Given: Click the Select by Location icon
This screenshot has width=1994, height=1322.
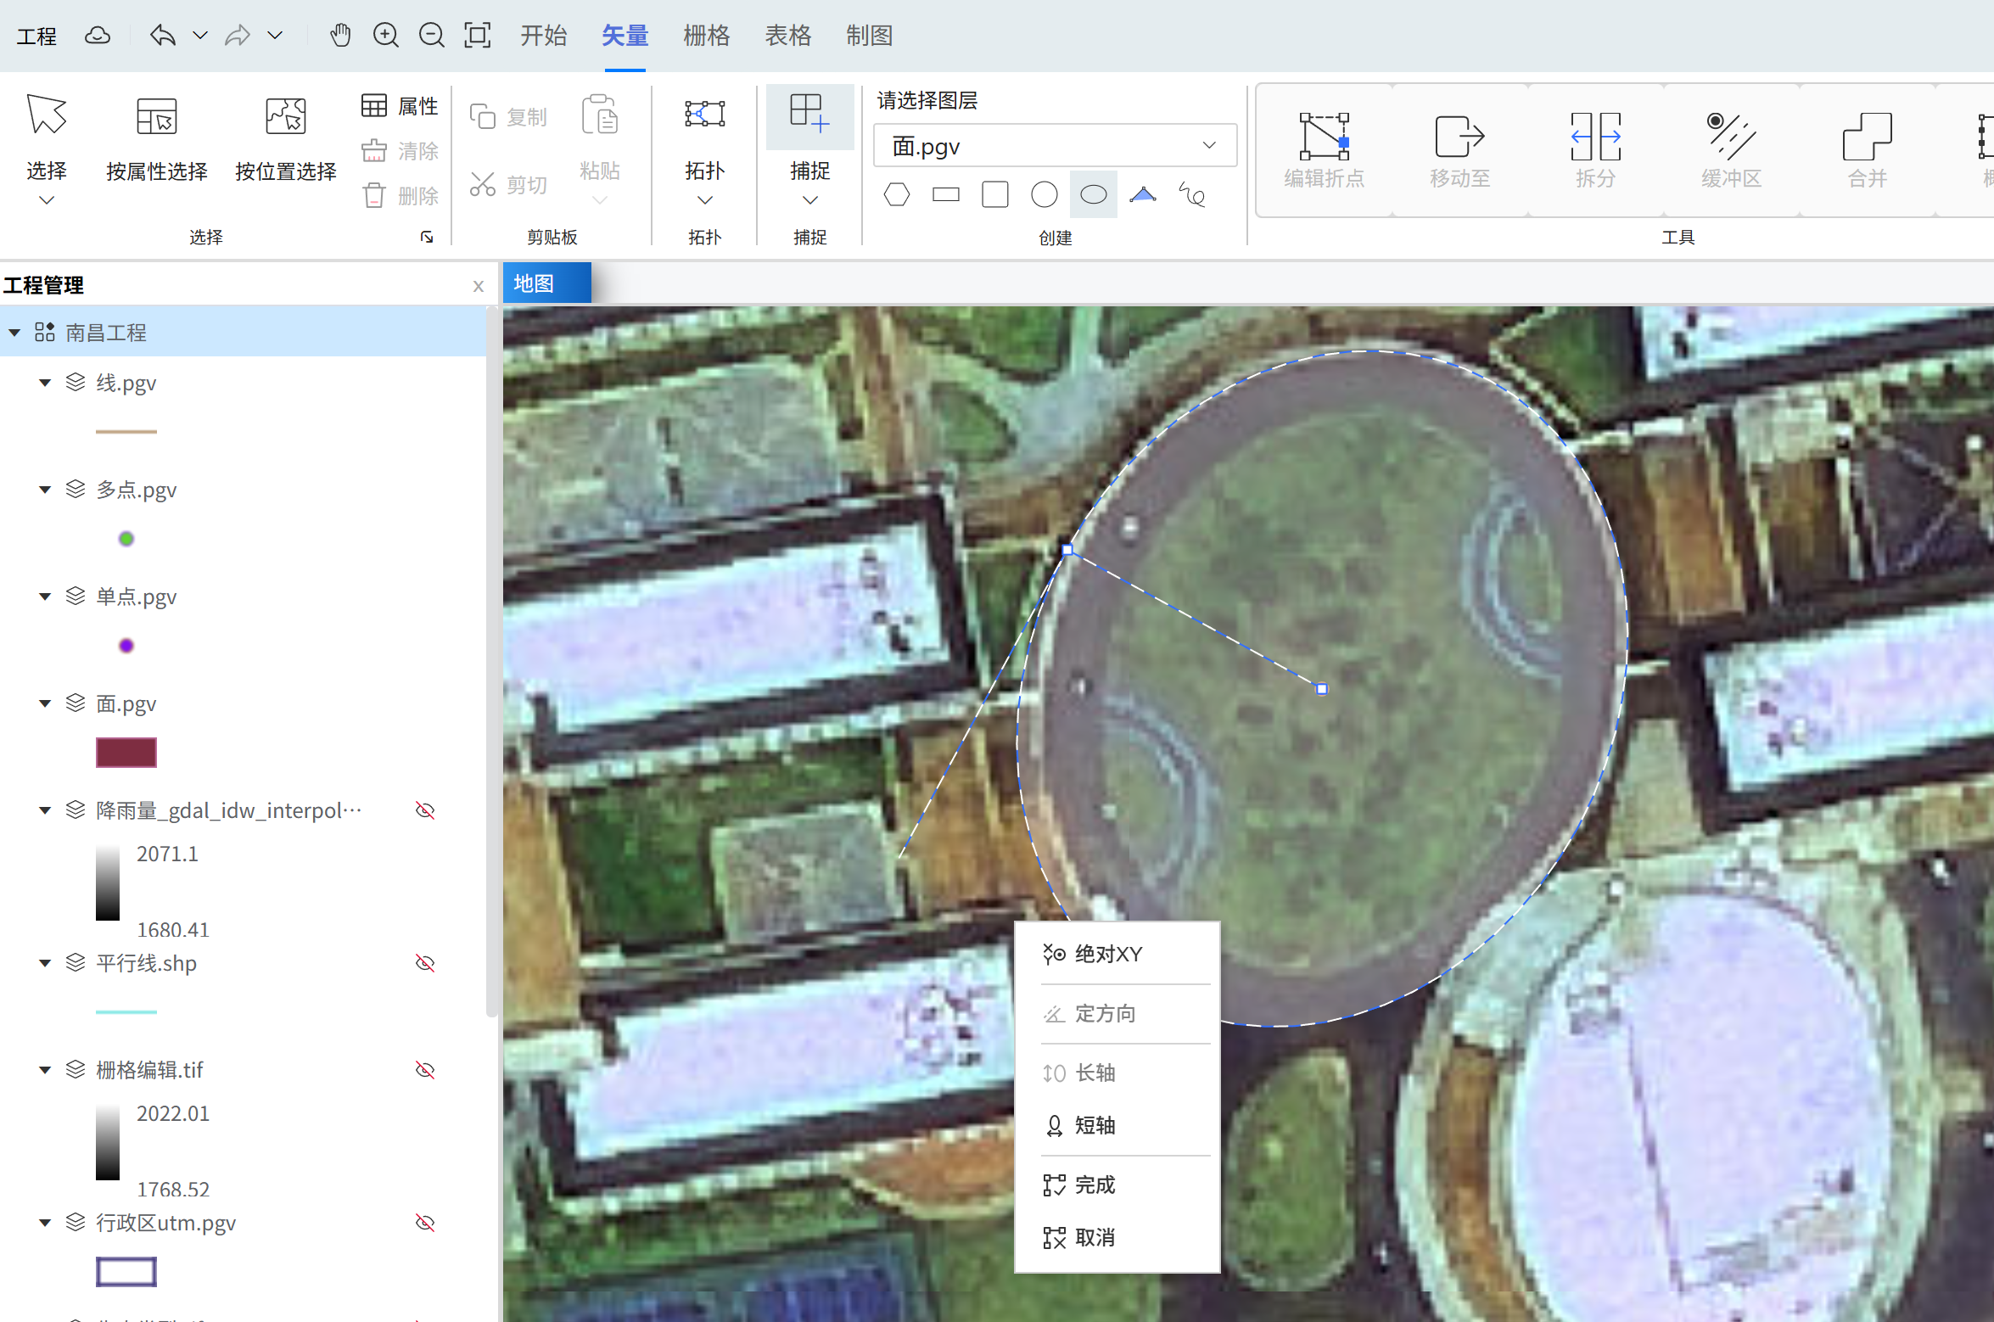Looking at the screenshot, I should click(x=285, y=117).
